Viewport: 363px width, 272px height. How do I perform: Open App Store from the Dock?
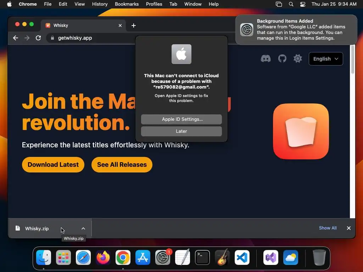(x=143, y=257)
